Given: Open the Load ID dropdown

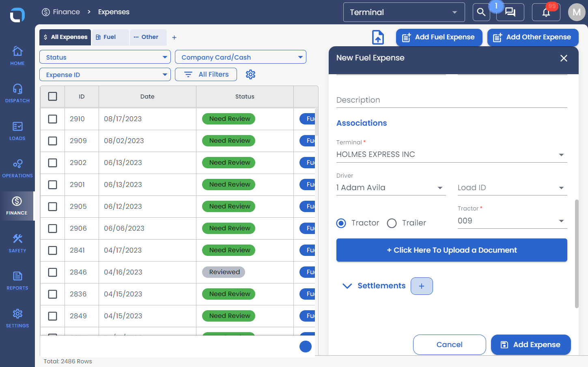Looking at the screenshot, I should [513, 188].
